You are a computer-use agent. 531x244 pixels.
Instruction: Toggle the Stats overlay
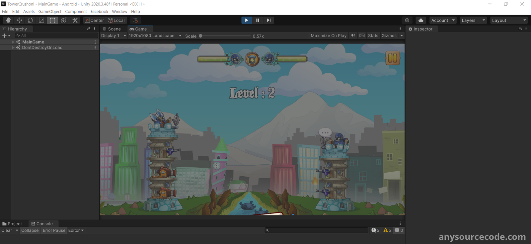pos(373,36)
